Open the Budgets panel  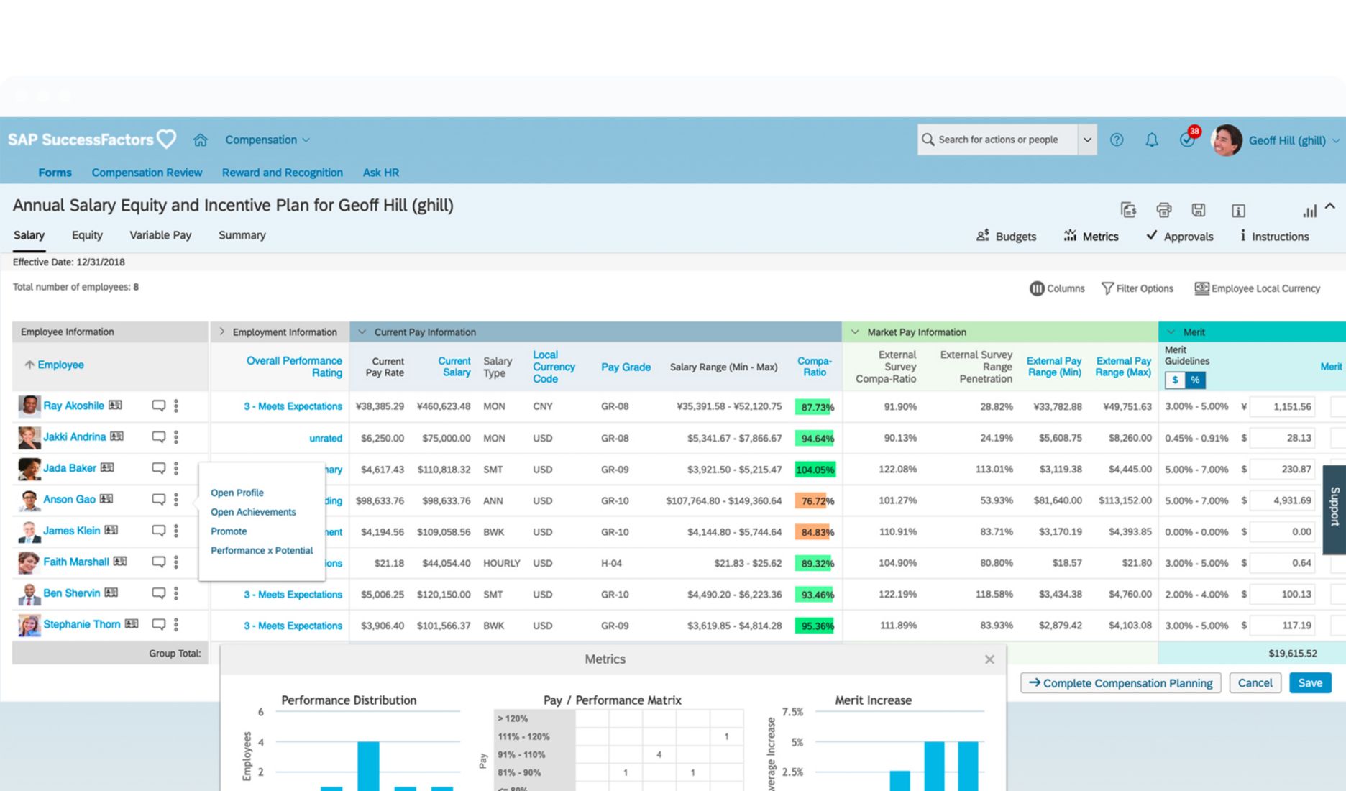tap(1007, 236)
